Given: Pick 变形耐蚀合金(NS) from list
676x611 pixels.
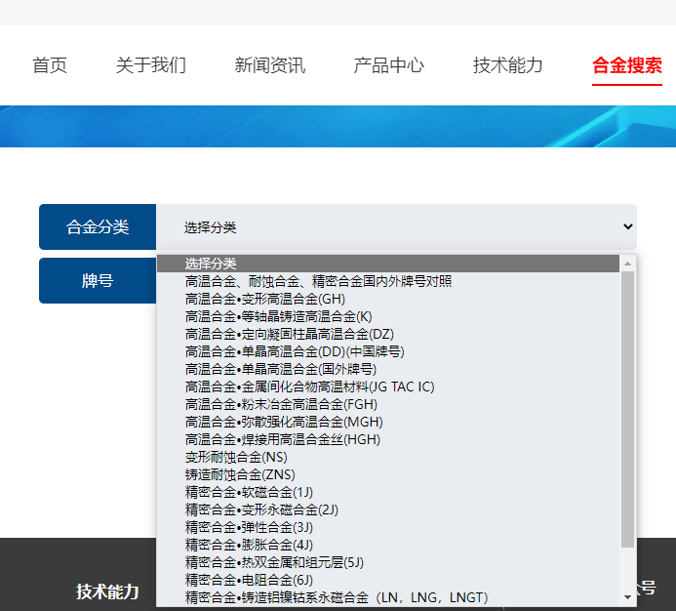Looking at the screenshot, I should [236, 457].
